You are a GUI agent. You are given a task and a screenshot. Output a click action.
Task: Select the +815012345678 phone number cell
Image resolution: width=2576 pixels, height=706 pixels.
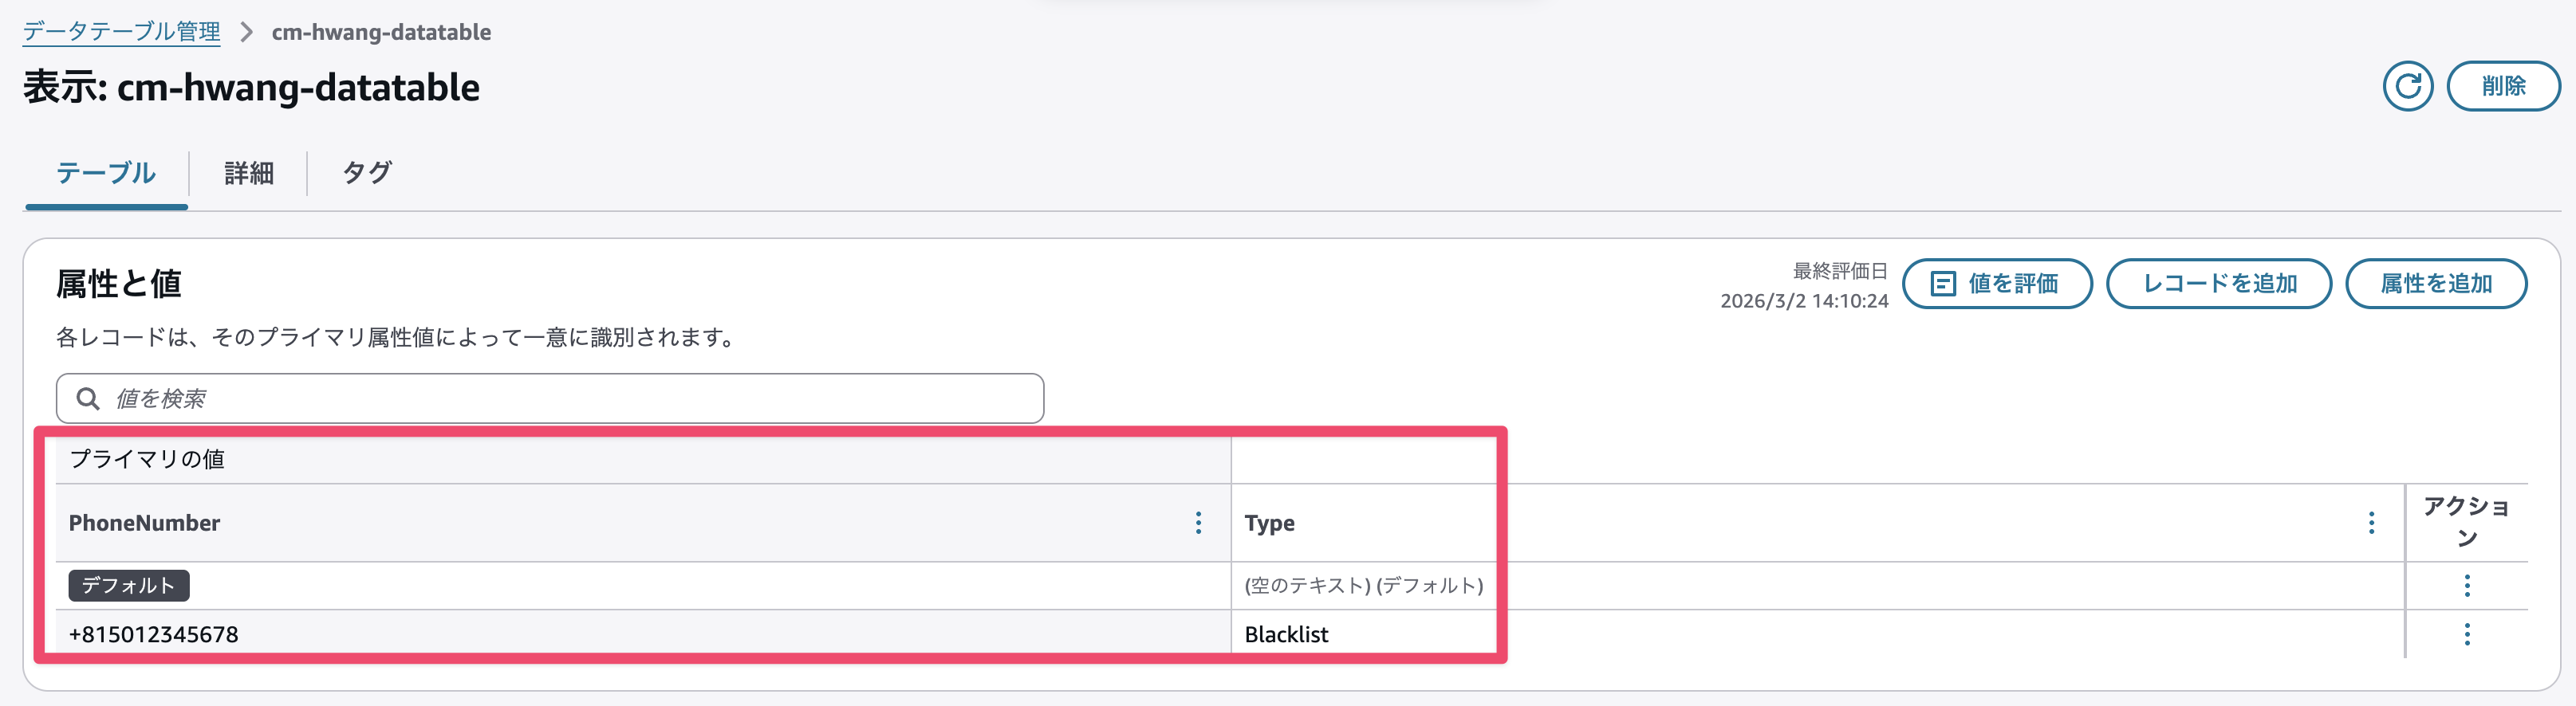154,634
